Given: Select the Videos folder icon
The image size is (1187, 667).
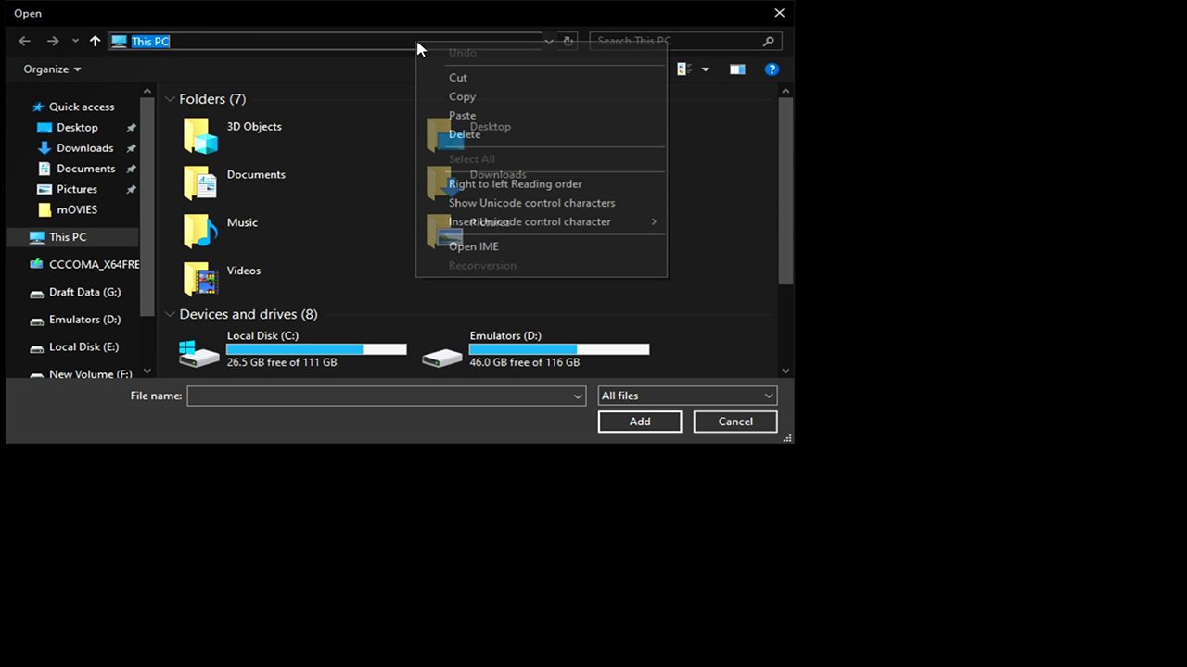Looking at the screenshot, I should (x=199, y=279).
